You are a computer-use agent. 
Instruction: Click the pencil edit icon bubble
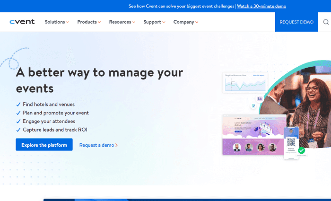254,106
